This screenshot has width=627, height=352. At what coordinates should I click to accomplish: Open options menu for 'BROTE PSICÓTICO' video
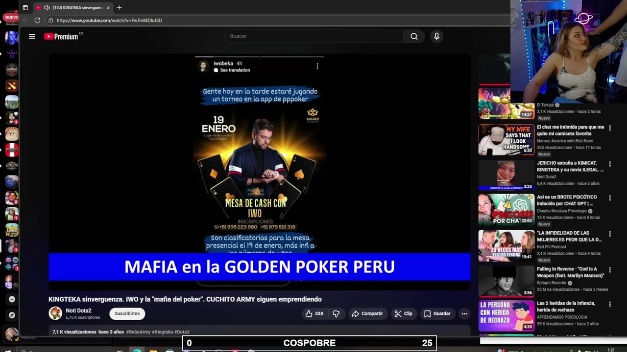(610, 198)
